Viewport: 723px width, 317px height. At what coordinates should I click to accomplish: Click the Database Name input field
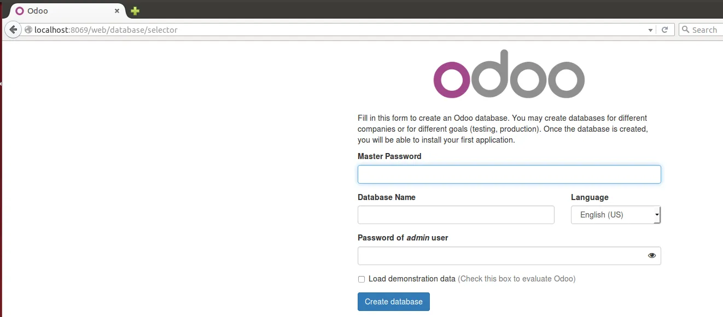pyautogui.click(x=456, y=215)
